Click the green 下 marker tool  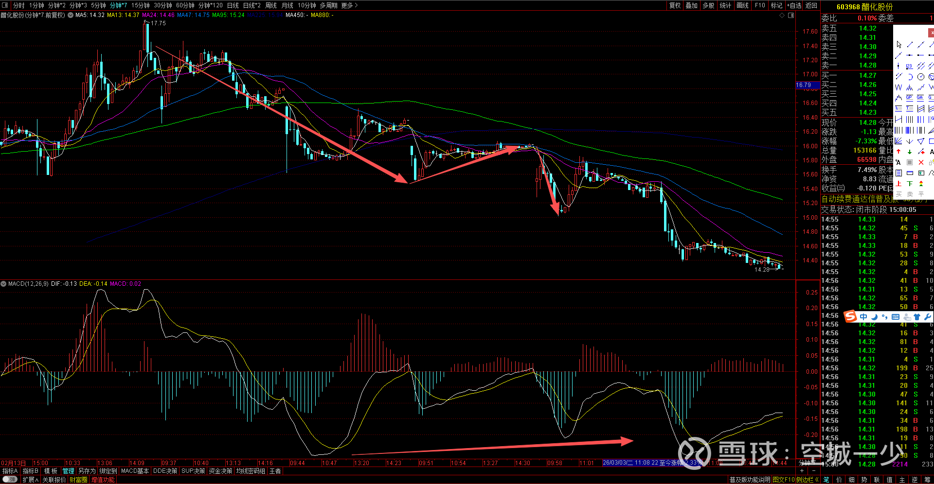(909, 184)
